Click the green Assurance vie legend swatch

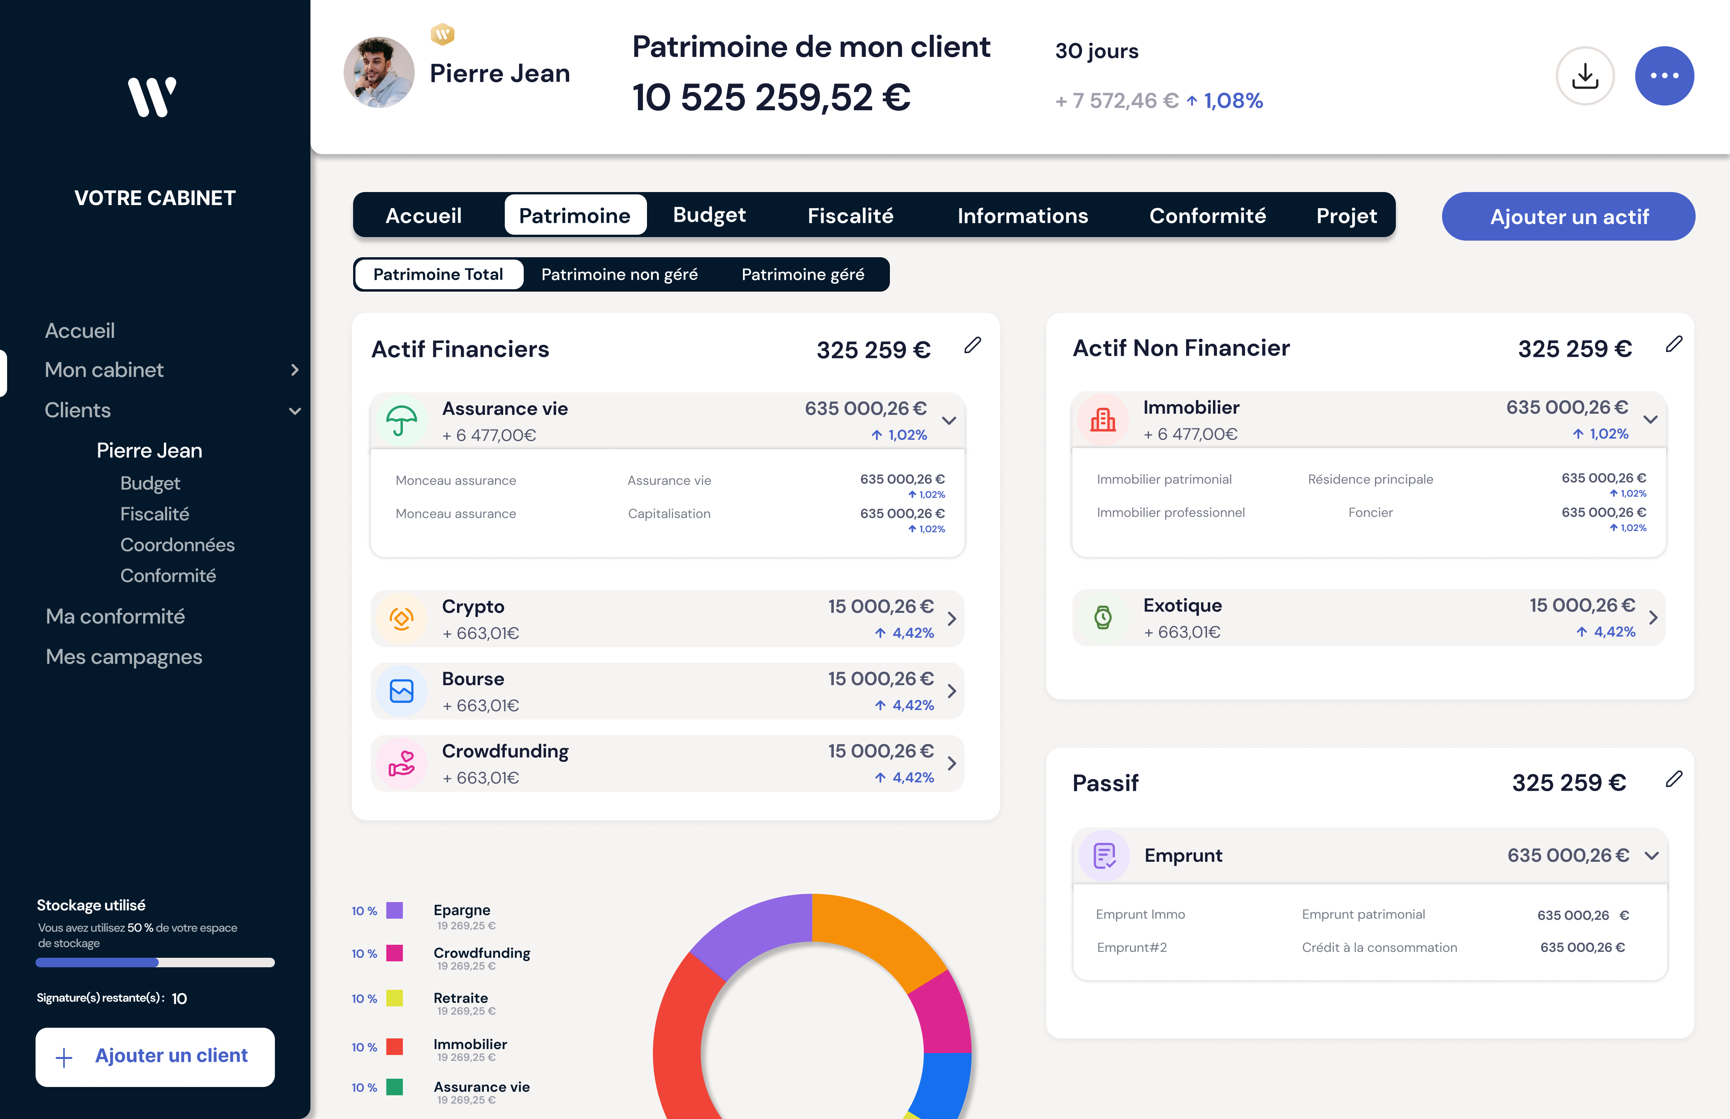pyautogui.click(x=394, y=1087)
